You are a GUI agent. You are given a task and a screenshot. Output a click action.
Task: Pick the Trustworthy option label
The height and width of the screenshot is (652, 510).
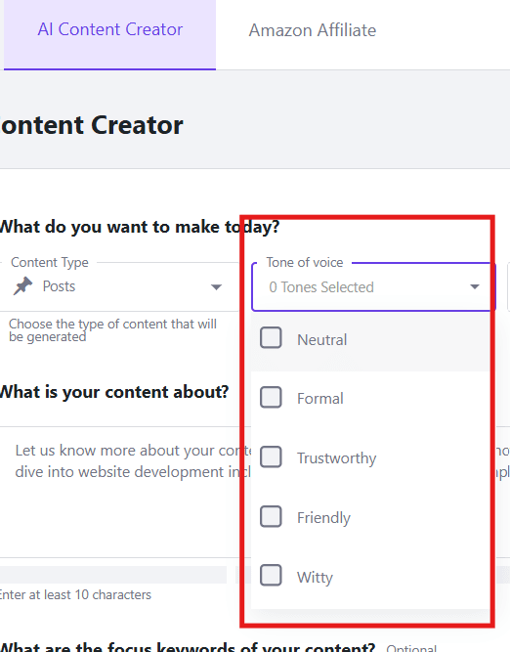[x=336, y=457]
